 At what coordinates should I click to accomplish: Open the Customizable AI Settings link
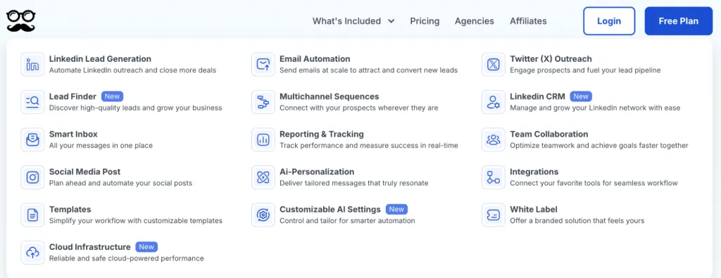click(330, 210)
